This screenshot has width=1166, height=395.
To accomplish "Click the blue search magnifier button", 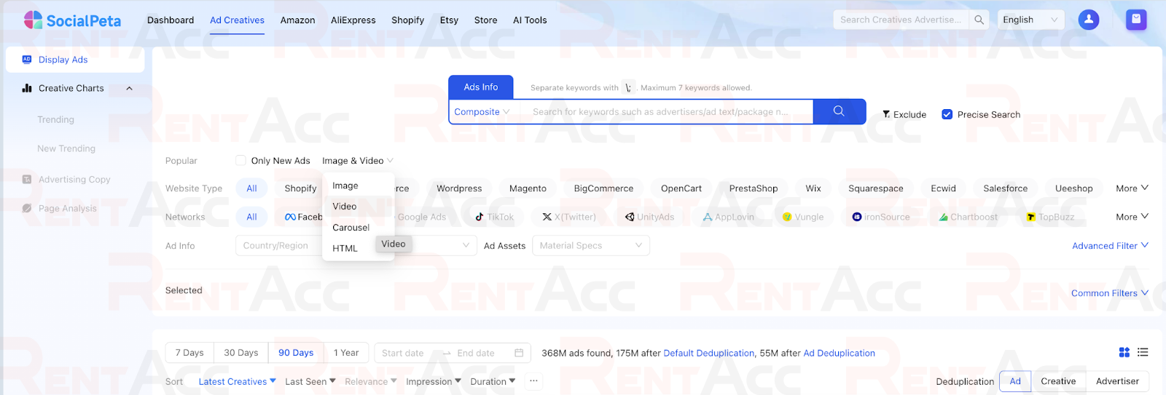I will pos(839,111).
